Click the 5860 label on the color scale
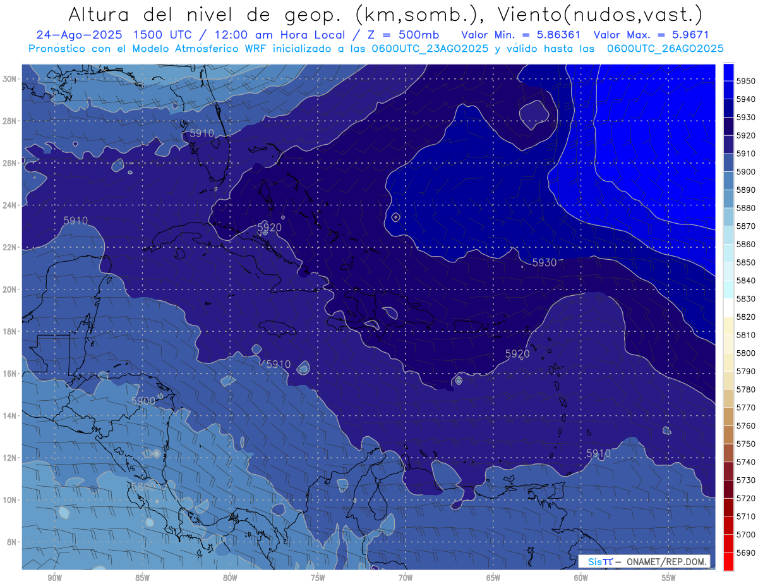 click(x=746, y=244)
